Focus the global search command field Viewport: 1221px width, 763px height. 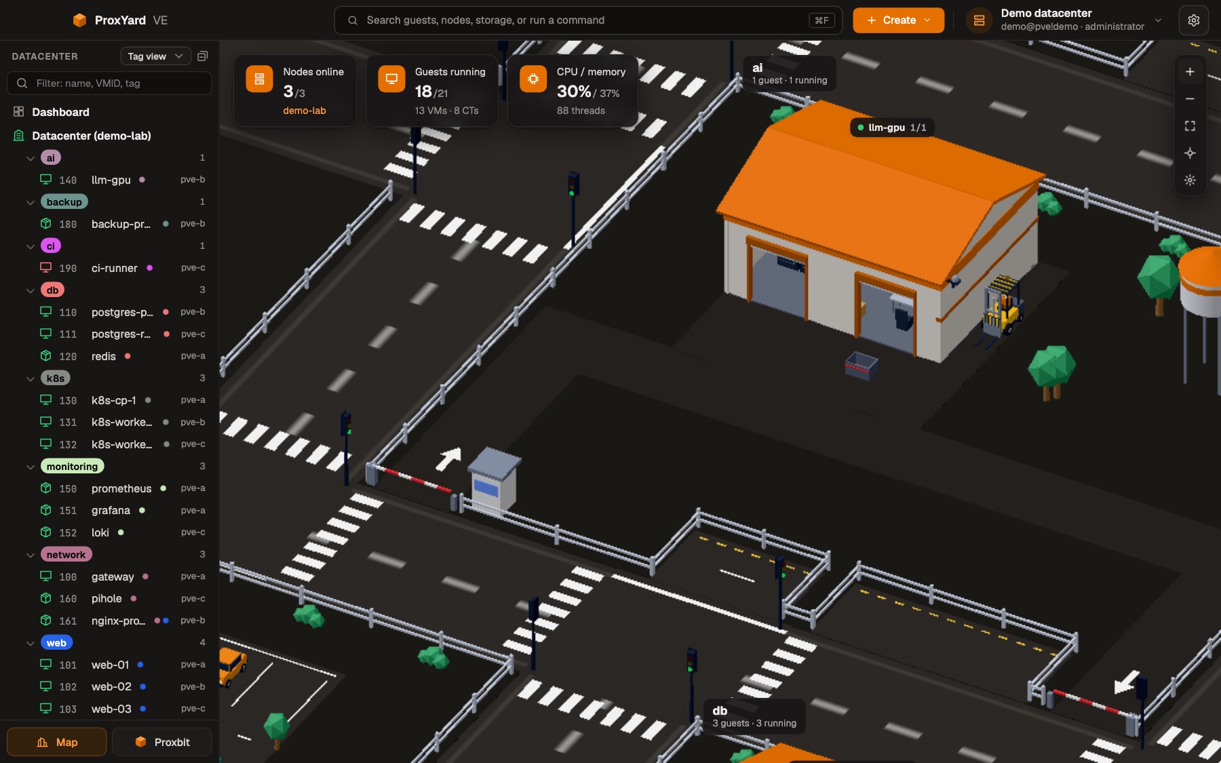pyautogui.click(x=588, y=20)
